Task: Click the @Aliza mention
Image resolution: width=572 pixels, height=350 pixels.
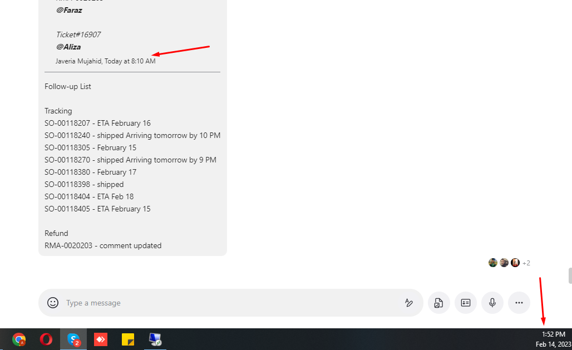Action: pyautogui.click(x=68, y=47)
